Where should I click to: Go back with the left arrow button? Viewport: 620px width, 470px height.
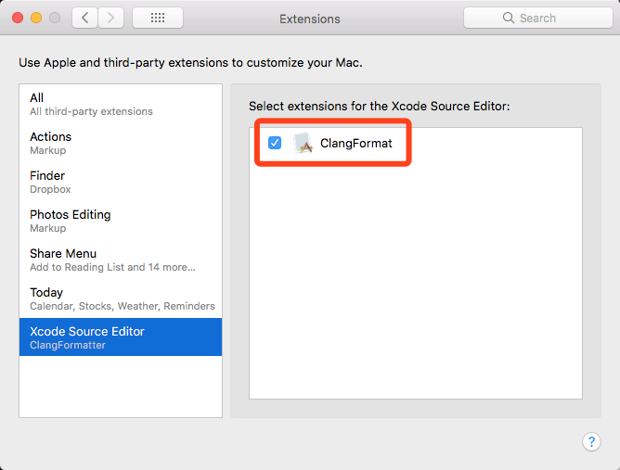point(84,18)
